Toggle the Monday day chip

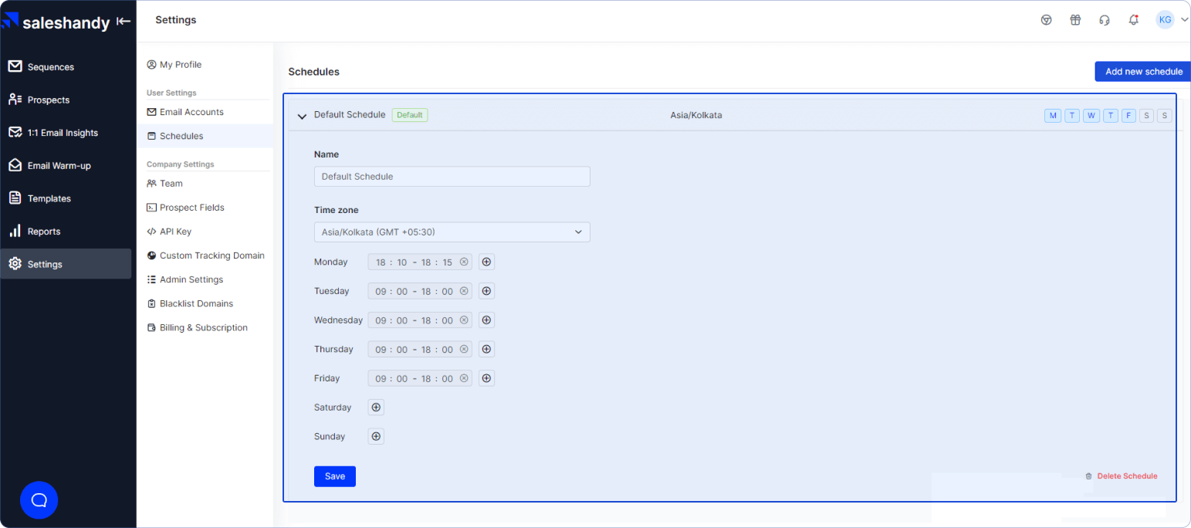(1053, 116)
